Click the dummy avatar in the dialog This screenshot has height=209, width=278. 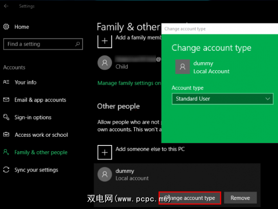(182, 67)
